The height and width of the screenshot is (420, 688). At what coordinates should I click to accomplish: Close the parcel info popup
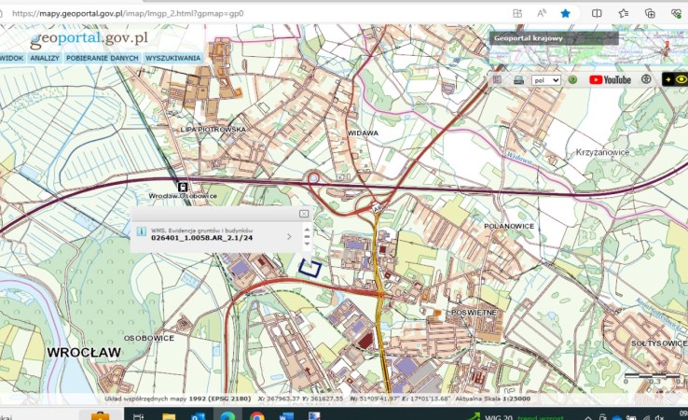(x=304, y=214)
